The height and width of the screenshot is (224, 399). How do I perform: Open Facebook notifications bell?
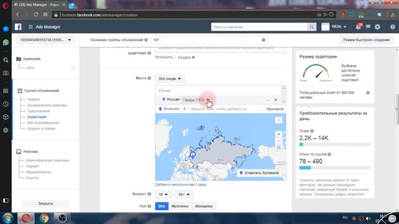coord(358,26)
